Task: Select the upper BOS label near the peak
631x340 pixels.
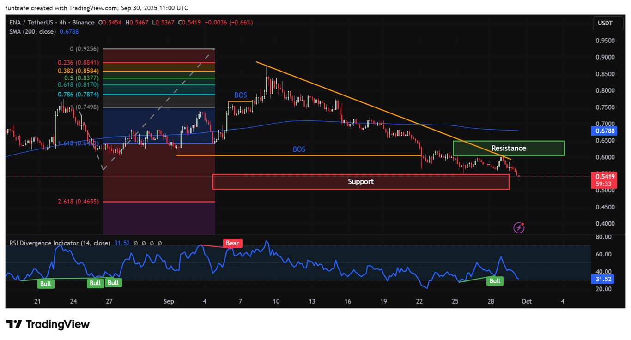Action: (x=241, y=95)
